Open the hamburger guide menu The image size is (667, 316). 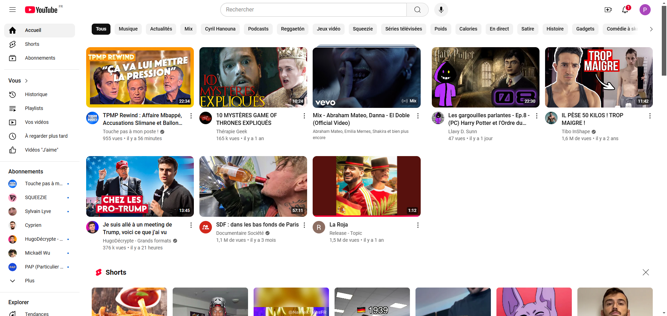(x=13, y=10)
